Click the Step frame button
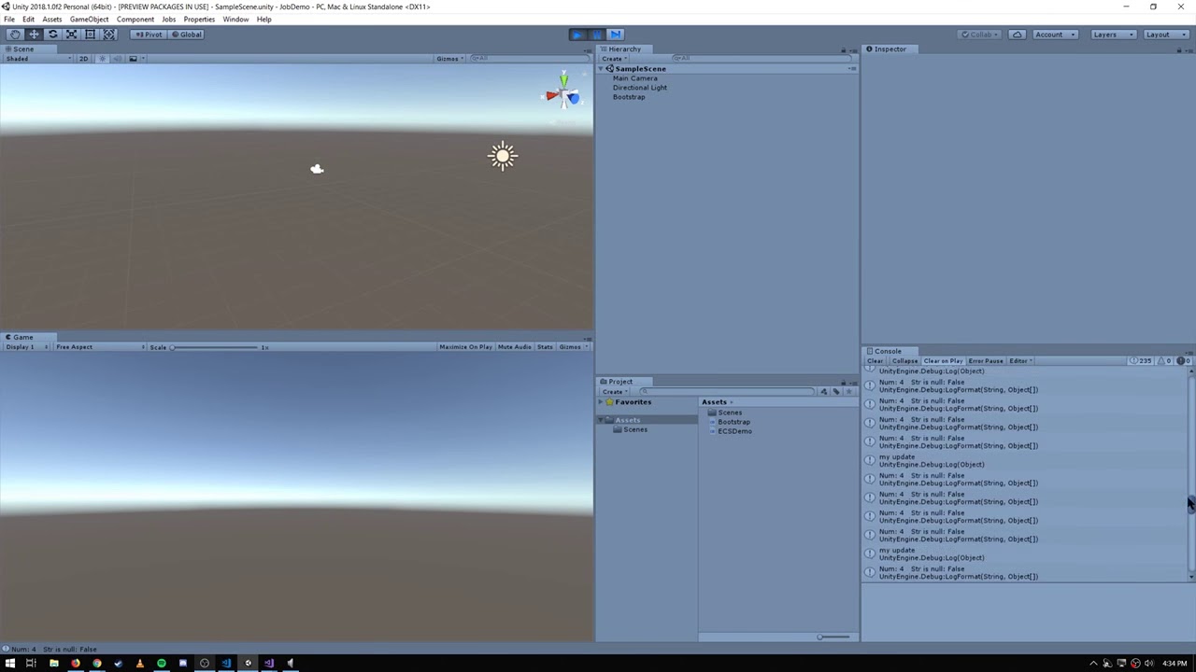The image size is (1196, 672). pyautogui.click(x=616, y=35)
